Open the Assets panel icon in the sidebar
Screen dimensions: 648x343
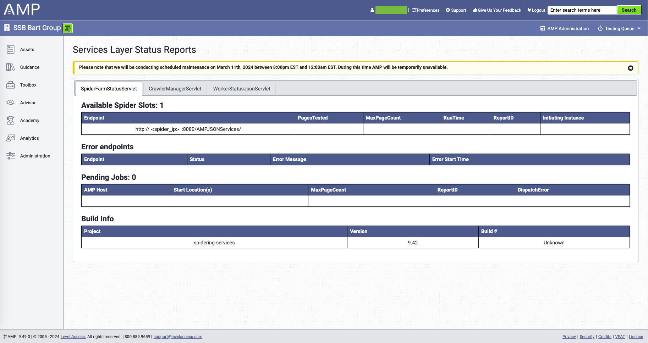(x=11, y=49)
